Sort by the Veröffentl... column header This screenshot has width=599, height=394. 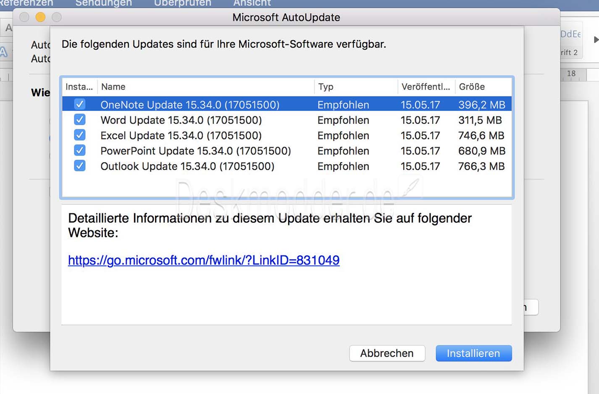(x=426, y=87)
